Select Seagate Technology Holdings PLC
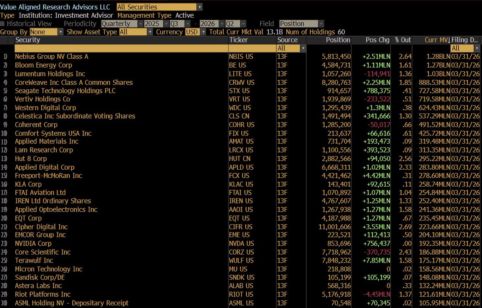 [65, 90]
